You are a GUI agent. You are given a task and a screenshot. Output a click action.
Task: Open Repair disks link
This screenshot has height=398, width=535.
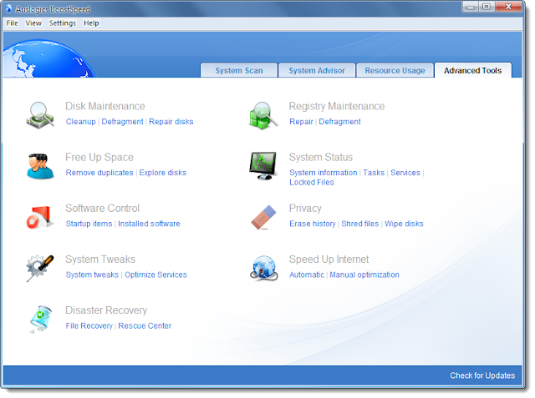(x=171, y=122)
